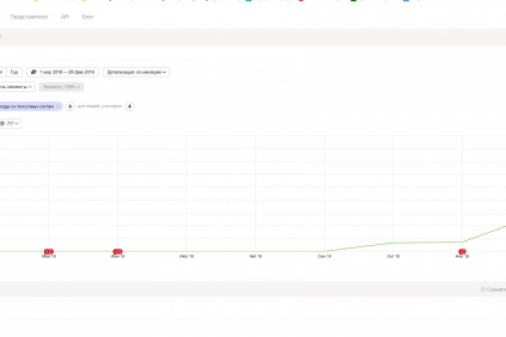Open the API link in top navigation
Viewport: 506px width, 337px height.
65,17
